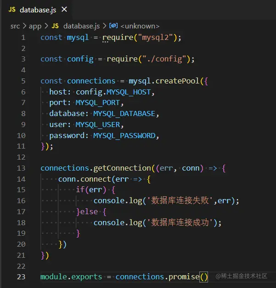Screen dimensions: 276x288
Task: Click the password property on line 10
Action: 67,136
